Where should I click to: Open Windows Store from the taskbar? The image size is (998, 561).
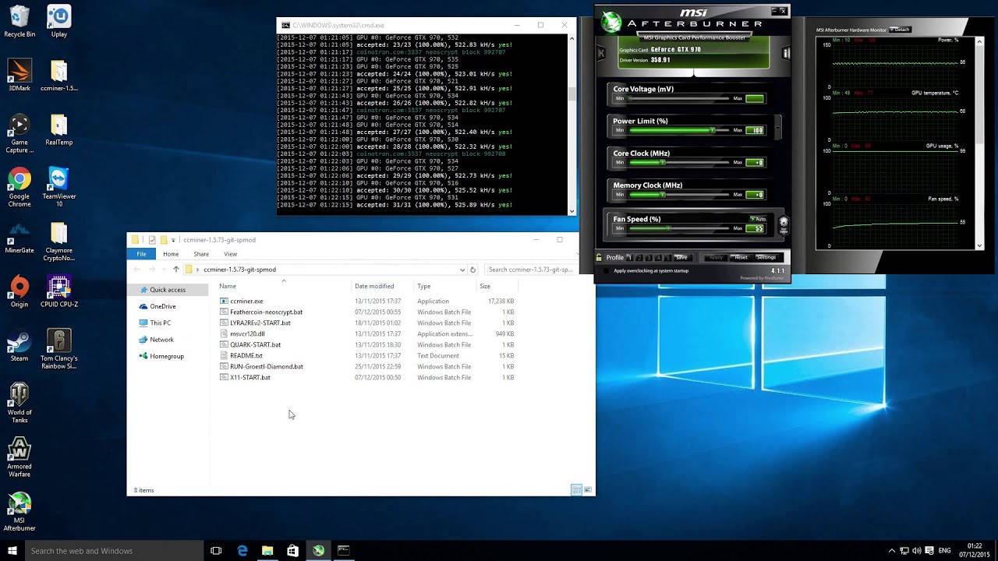pos(292,551)
